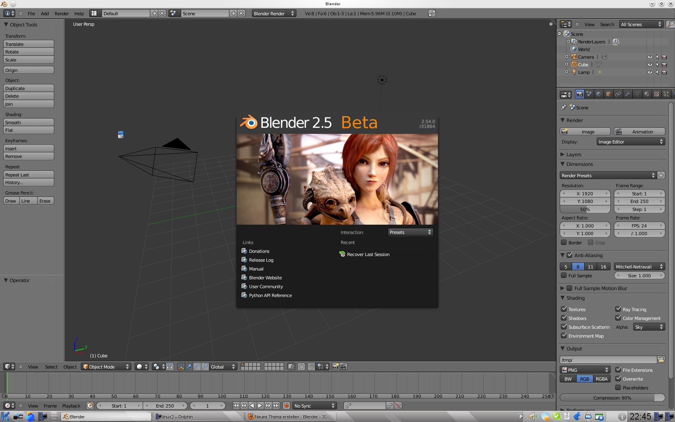Viewport: 675px width, 422px height.
Task: Open the Object Mode dropdown
Action: pyautogui.click(x=106, y=367)
